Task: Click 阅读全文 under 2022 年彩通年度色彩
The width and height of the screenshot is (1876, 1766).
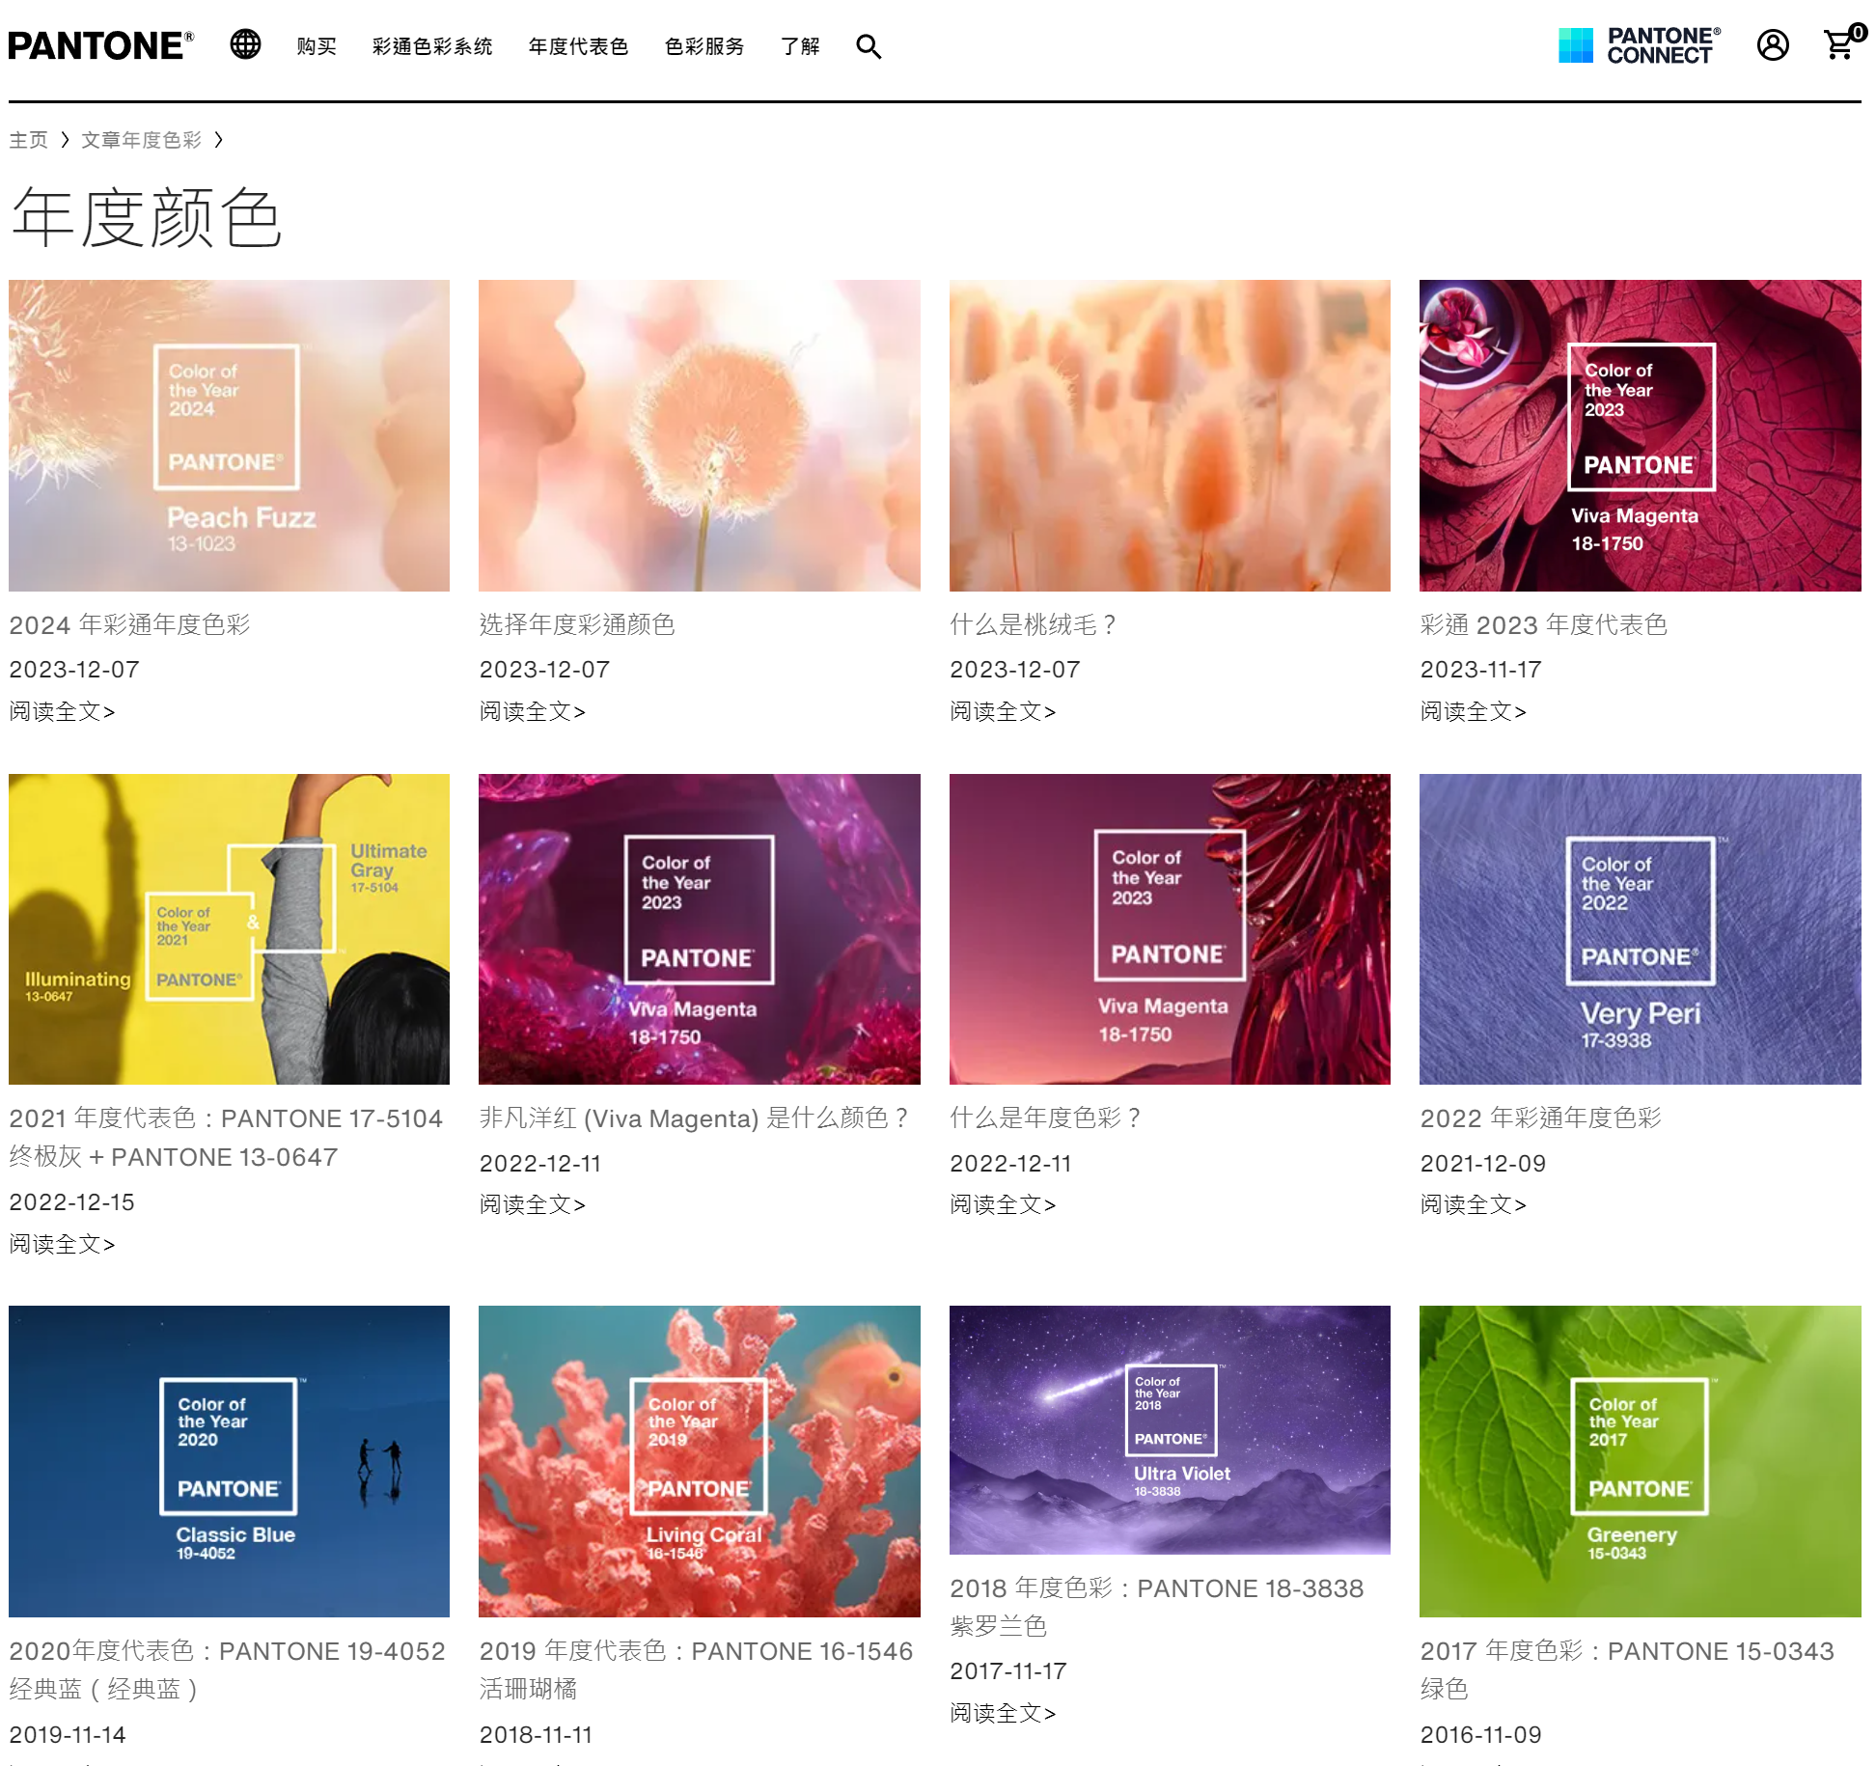Action: pos(1474,1205)
